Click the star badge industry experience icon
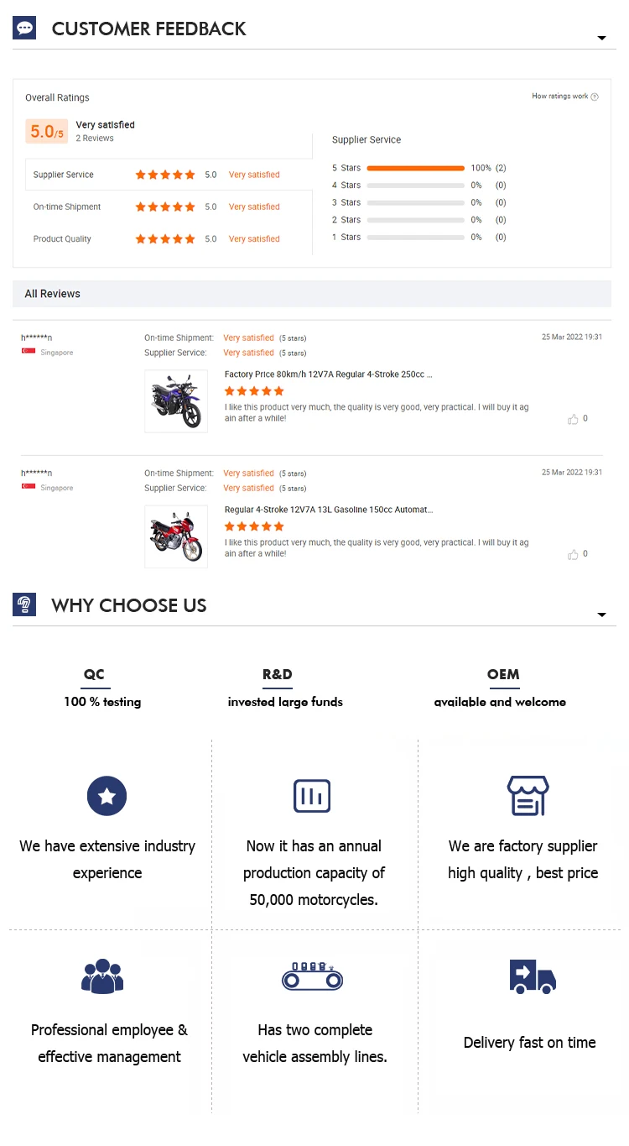The width and height of the screenshot is (629, 1146). pyautogui.click(x=107, y=796)
